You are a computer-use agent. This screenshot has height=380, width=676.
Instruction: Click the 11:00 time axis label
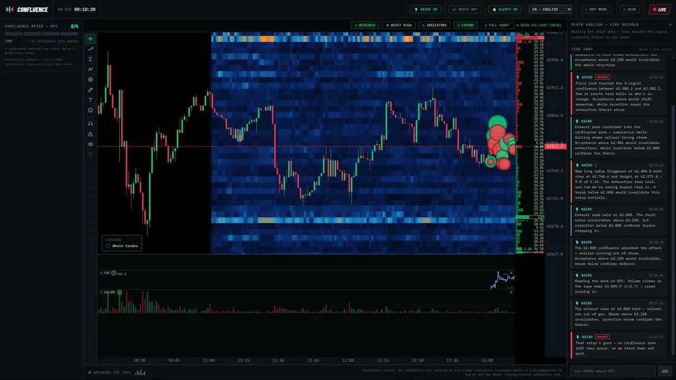209,360
